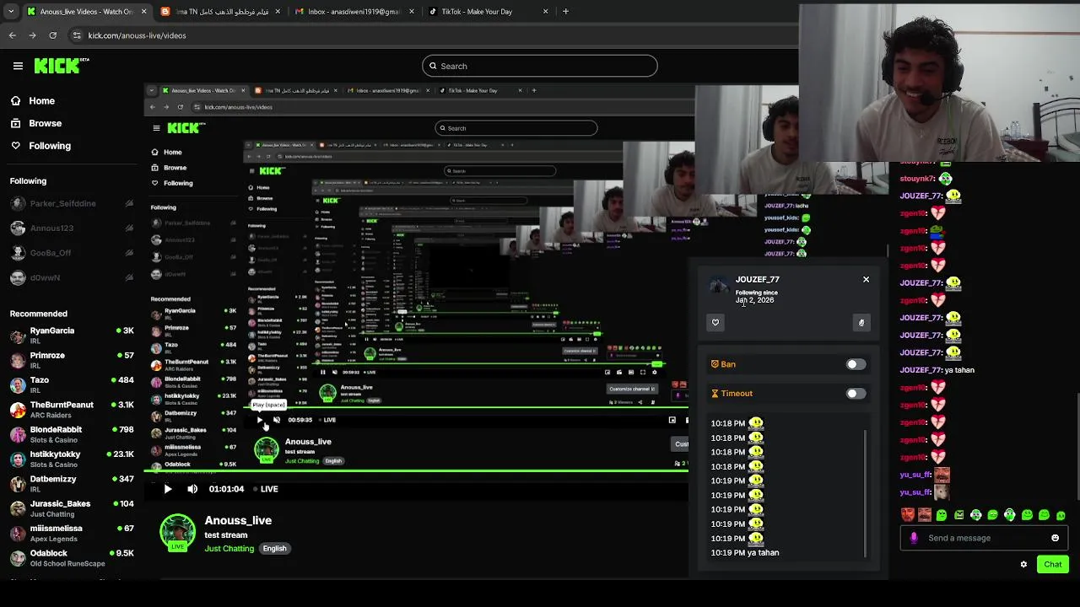Click the browser forward arrow

32,35
